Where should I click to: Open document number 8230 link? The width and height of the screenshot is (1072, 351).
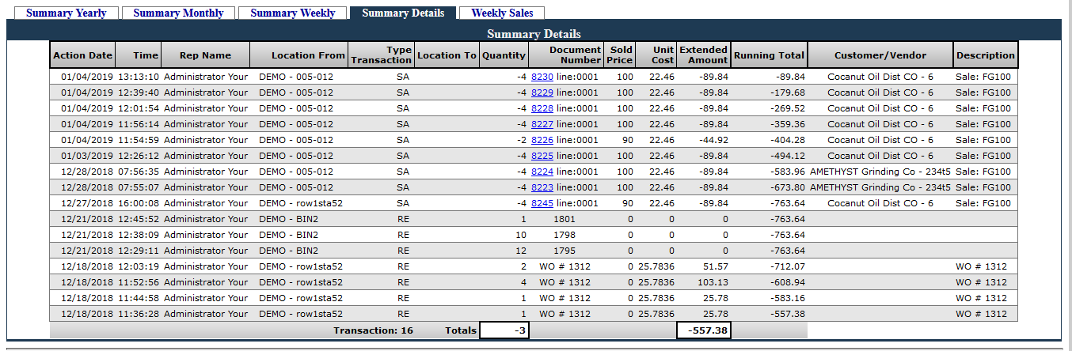[x=542, y=77]
